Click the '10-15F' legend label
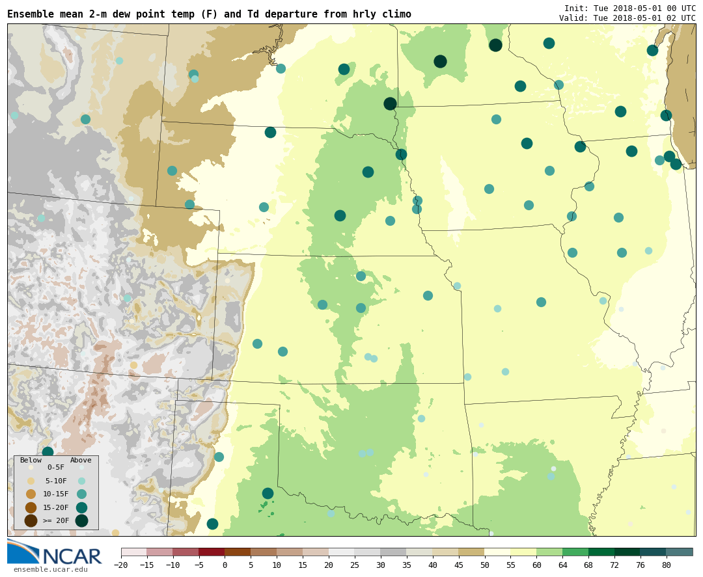The image size is (703, 577). tap(56, 494)
